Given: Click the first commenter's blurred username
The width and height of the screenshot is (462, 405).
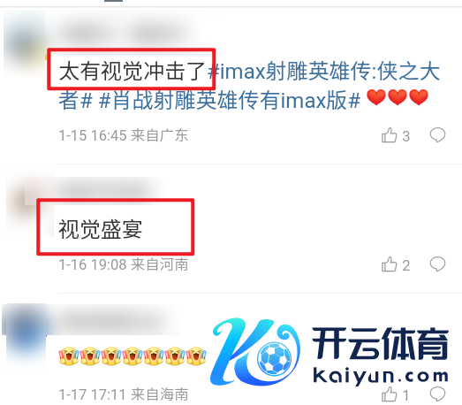Looking at the screenshot, I should click(x=130, y=32).
